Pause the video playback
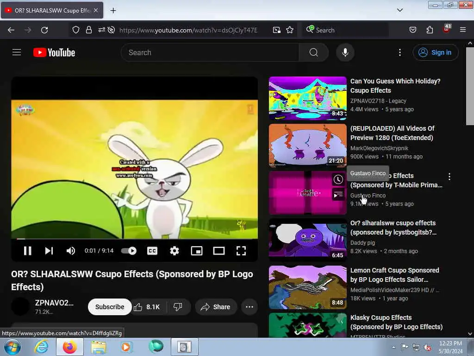Screen dimensions: 474x356 point(27,251)
